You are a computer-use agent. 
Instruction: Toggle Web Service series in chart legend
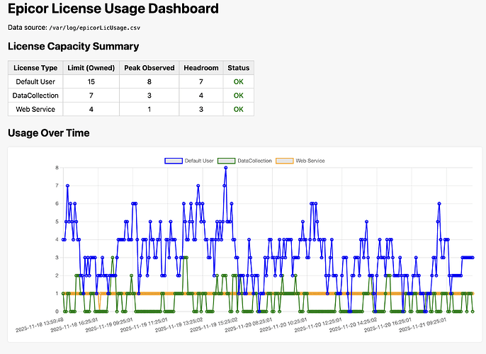pyautogui.click(x=300, y=161)
